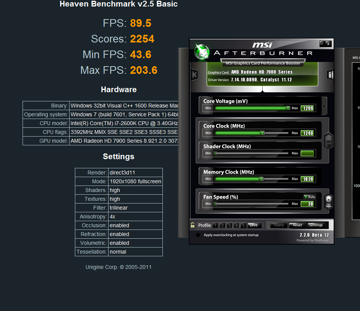
Task: Click the Reset button
Action: tap(297, 225)
